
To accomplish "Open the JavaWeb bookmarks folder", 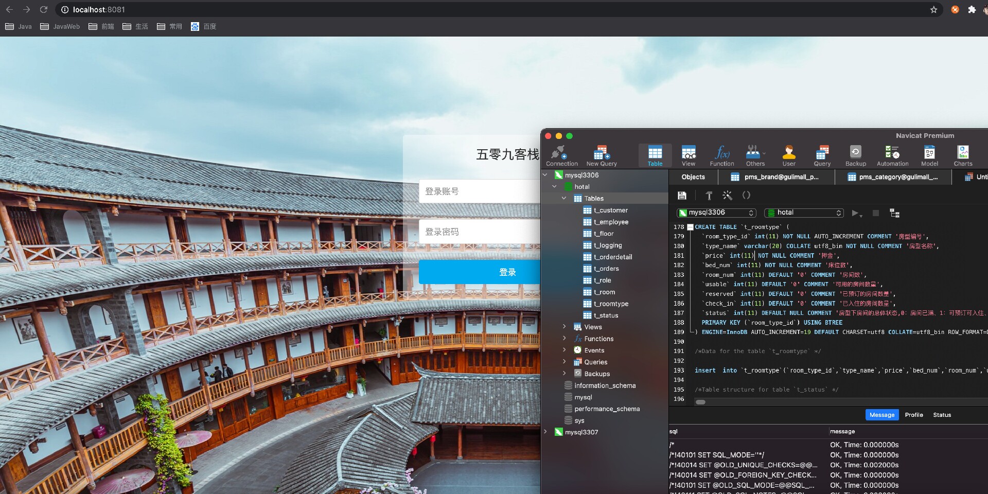I will click(60, 26).
